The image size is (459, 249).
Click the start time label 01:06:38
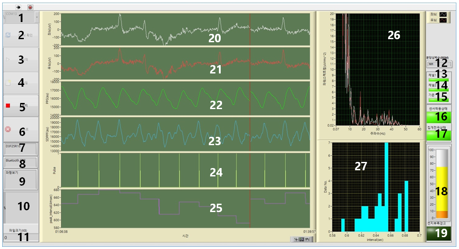[62, 231]
